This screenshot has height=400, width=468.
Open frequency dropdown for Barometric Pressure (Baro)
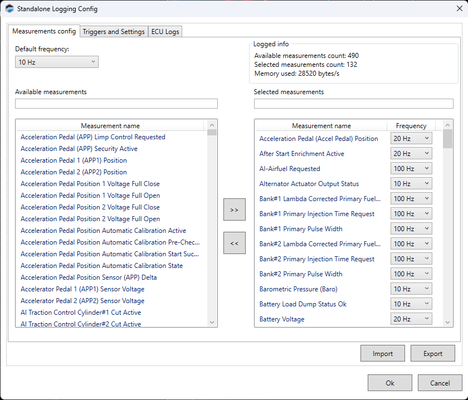pyautogui.click(x=411, y=289)
